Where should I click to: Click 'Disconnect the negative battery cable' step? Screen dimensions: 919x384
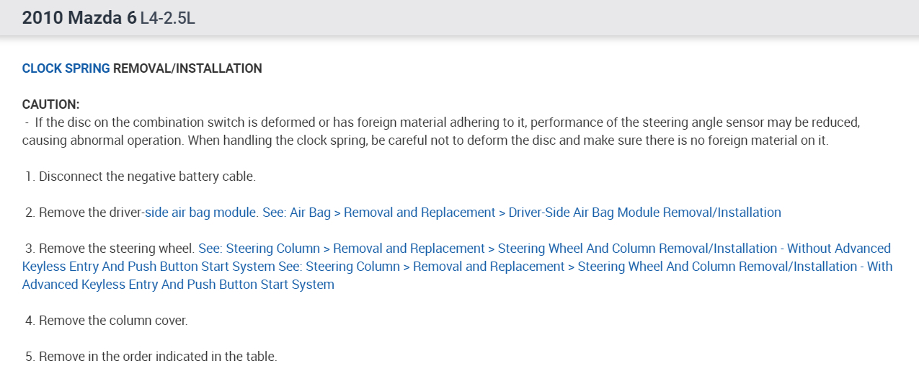[147, 177]
